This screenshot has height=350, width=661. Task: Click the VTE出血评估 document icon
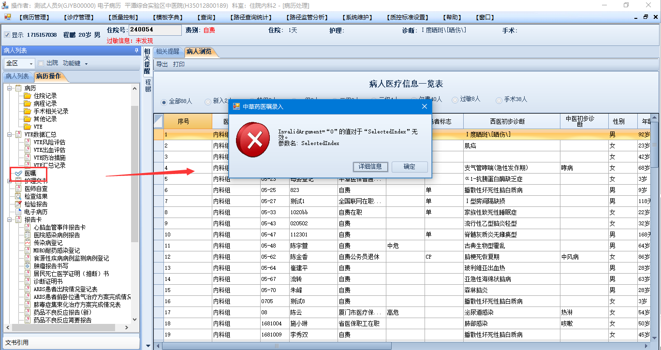(x=28, y=150)
